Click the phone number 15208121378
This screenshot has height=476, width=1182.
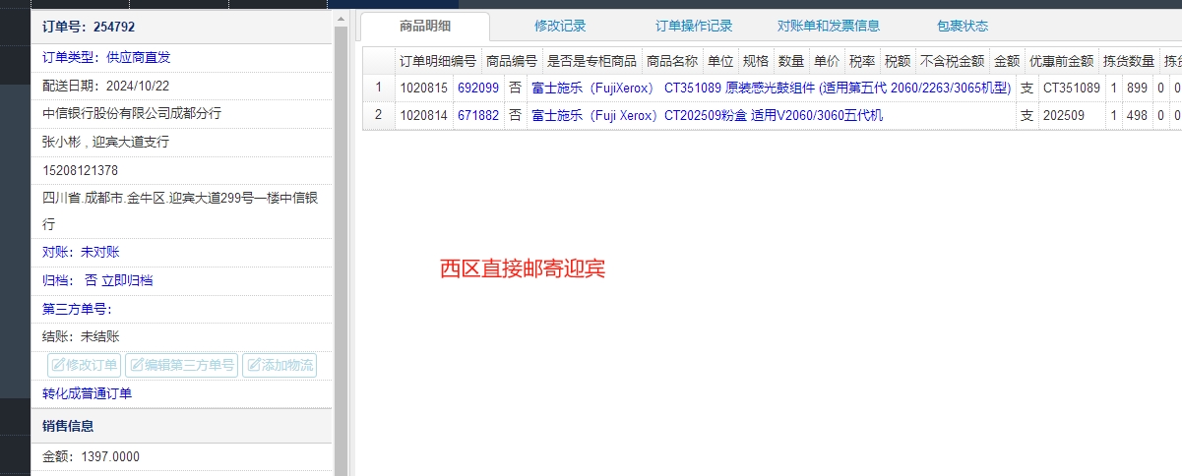tap(81, 170)
